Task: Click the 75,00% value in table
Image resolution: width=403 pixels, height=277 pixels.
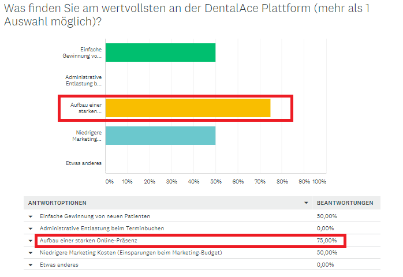Action: [x=327, y=241]
